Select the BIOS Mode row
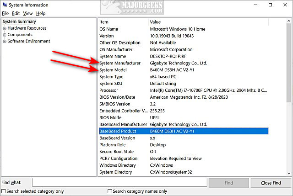 coord(184,117)
